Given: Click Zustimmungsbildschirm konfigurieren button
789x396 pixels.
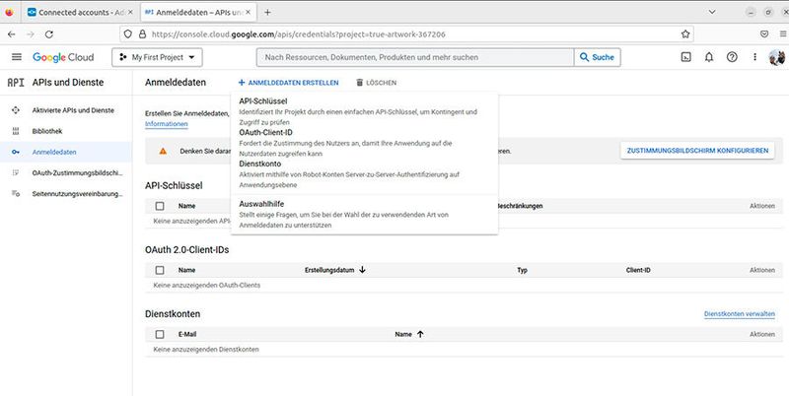Looking at the screenshot, I should [x=697, y=151].
